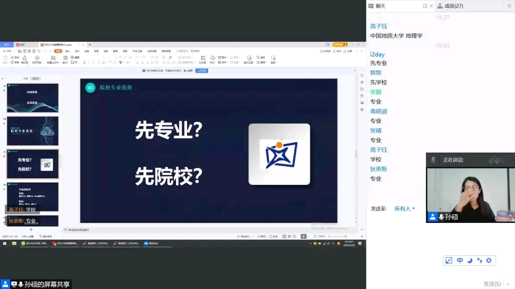Toggle the 中 Chinese input mode icon
This screenshot has width=515, height=289.
click(x=460, y=260)
